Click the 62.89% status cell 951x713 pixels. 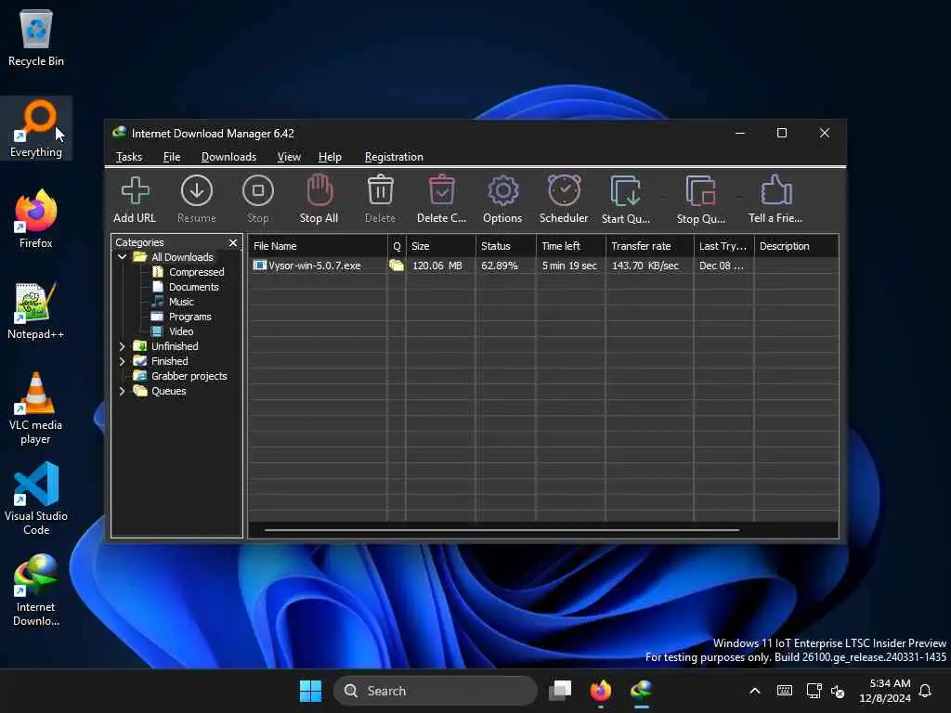coord(500,266)
